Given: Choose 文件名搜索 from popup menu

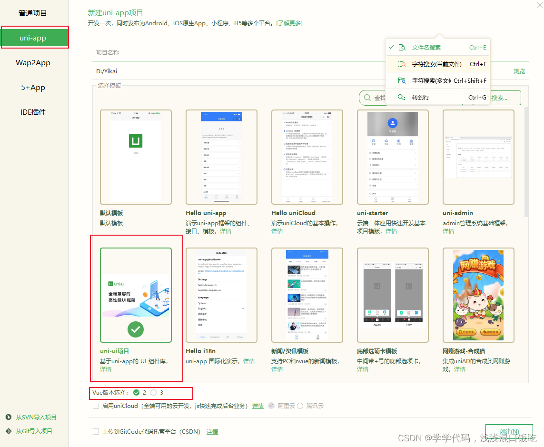Looking at the screenshot, I should pos(438,48).
